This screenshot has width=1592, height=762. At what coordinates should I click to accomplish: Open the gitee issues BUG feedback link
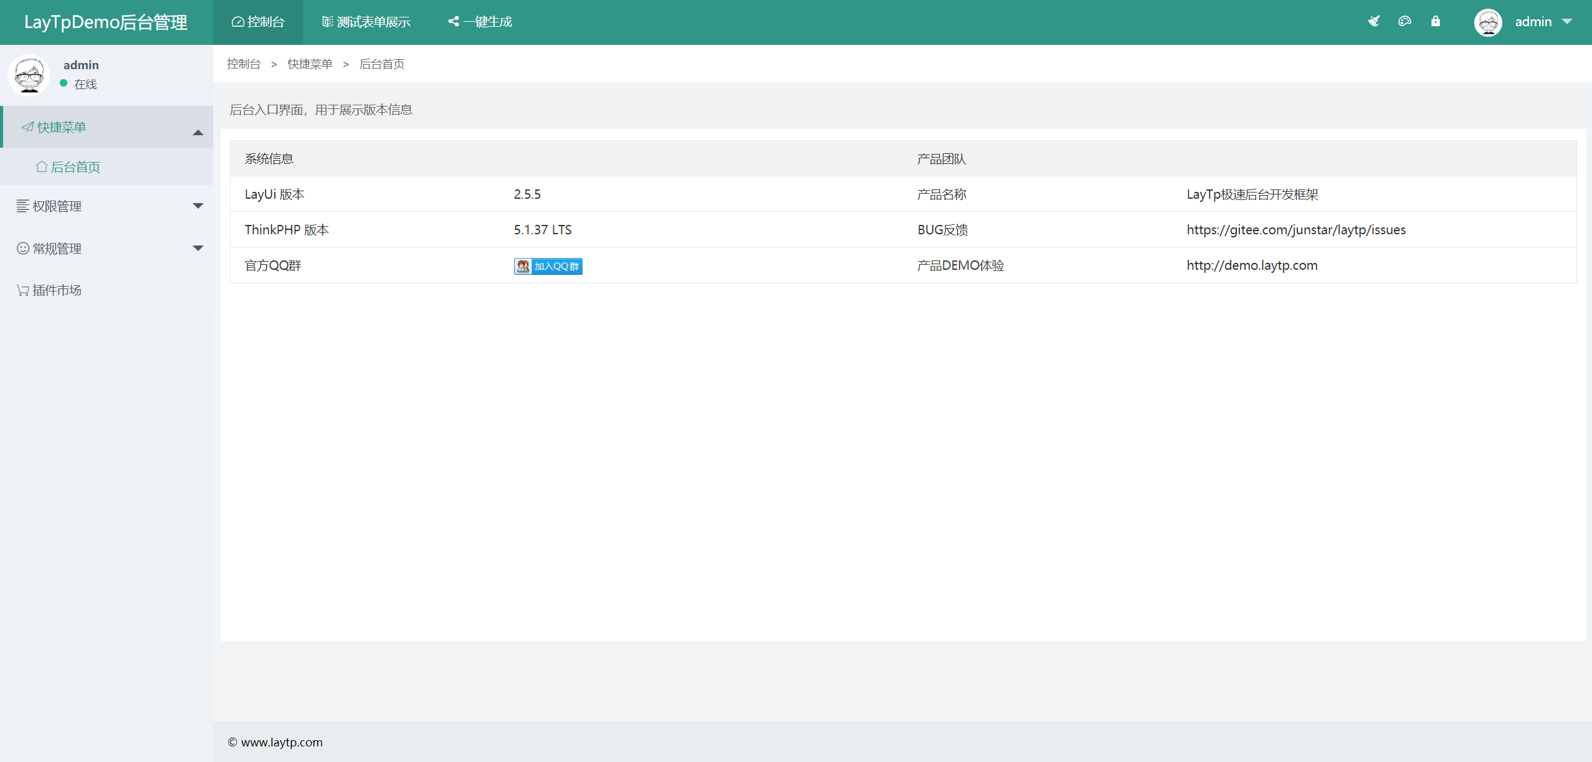pos(1296,229)
